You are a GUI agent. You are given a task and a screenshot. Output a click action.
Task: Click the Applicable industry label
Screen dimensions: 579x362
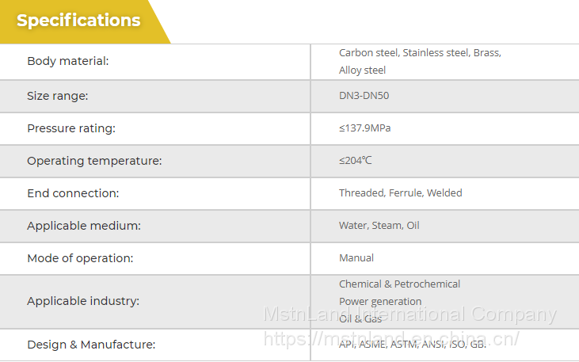(x=83, y=301)
